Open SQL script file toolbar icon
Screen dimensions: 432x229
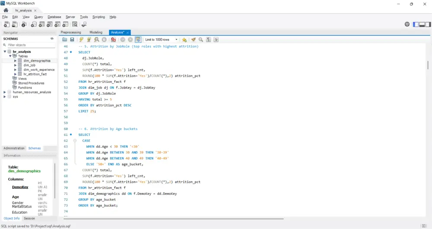click(x=15, y=25)
